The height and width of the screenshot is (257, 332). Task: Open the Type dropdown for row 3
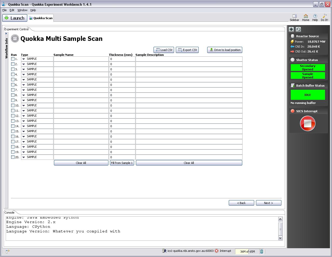[x=24, y=69]
